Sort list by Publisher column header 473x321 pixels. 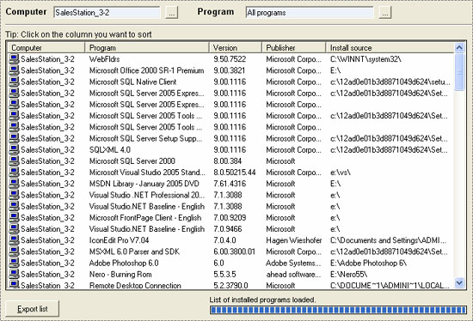coord(294,47)
